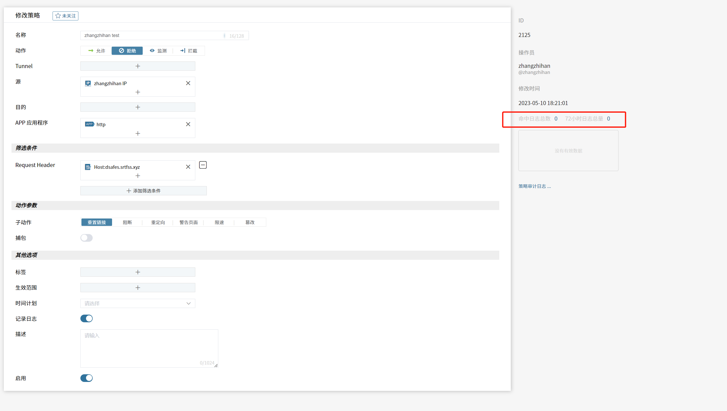Turn off the 记录日志 switch
Image resolution: width=727 pixels, height=411 pixels.
click(87, 319)
